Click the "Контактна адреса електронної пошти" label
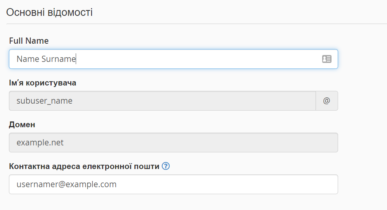 (x=84, y=167)
